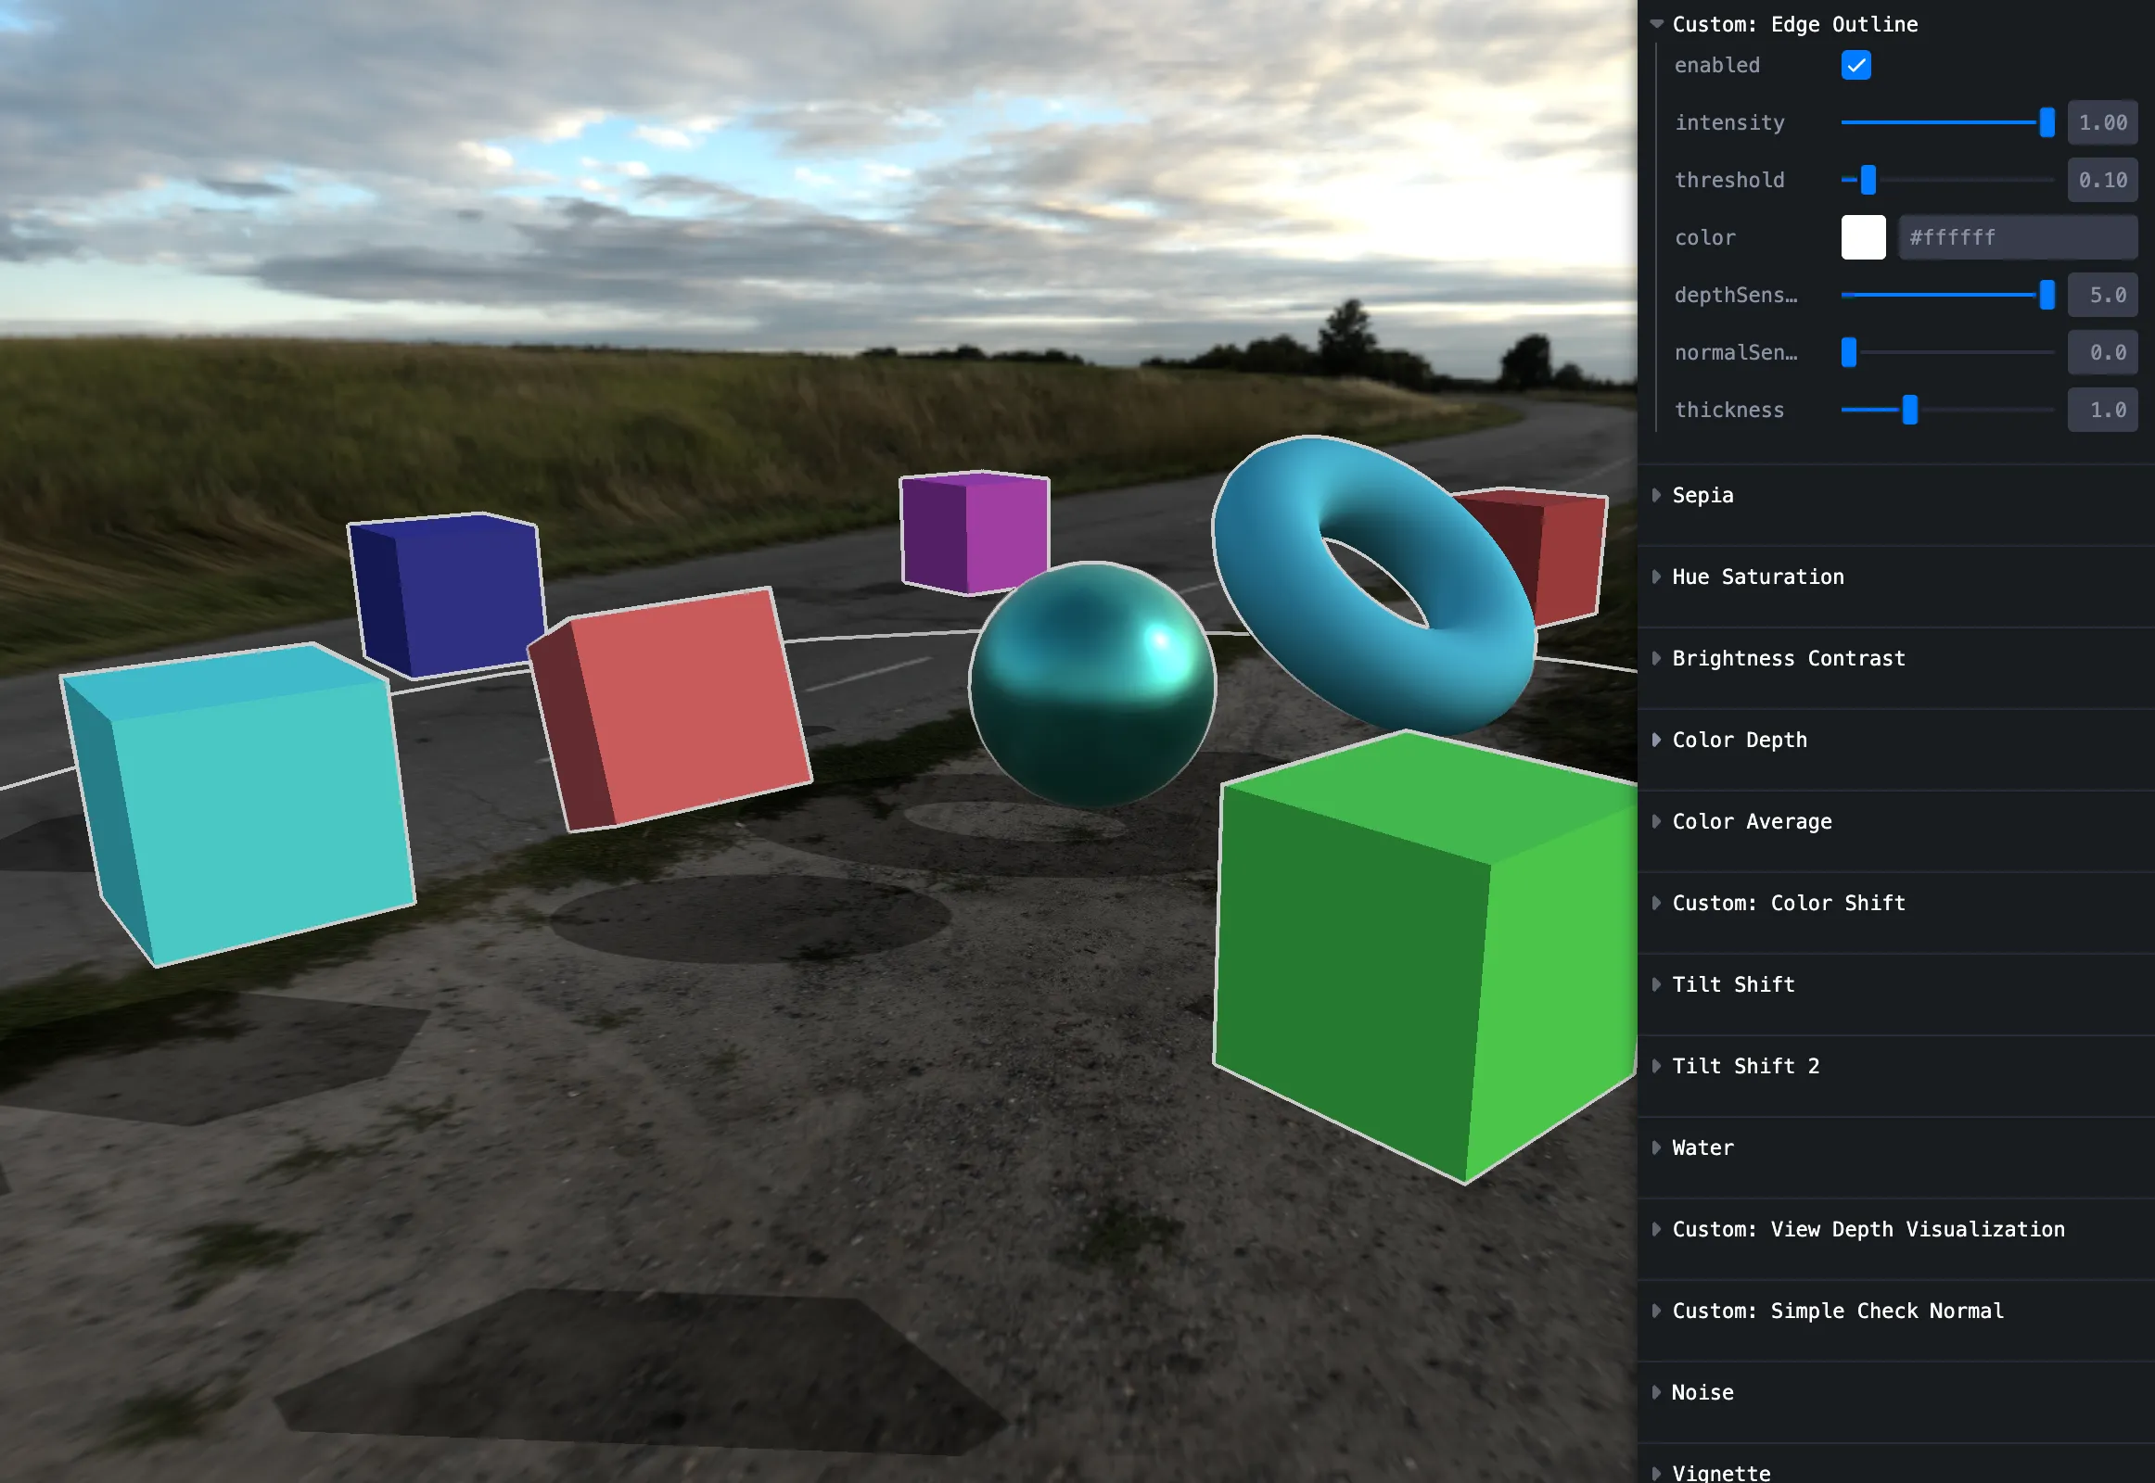
Task: Expand Custom: Color Shift settings
Action: click(1788, 903)
